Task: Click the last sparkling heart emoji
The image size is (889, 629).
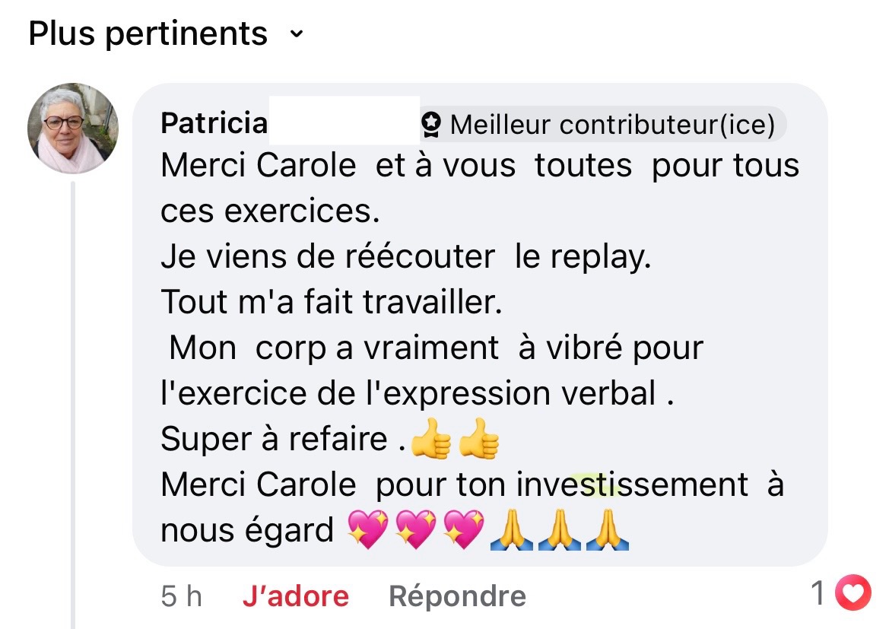Action: coord(463,530)
